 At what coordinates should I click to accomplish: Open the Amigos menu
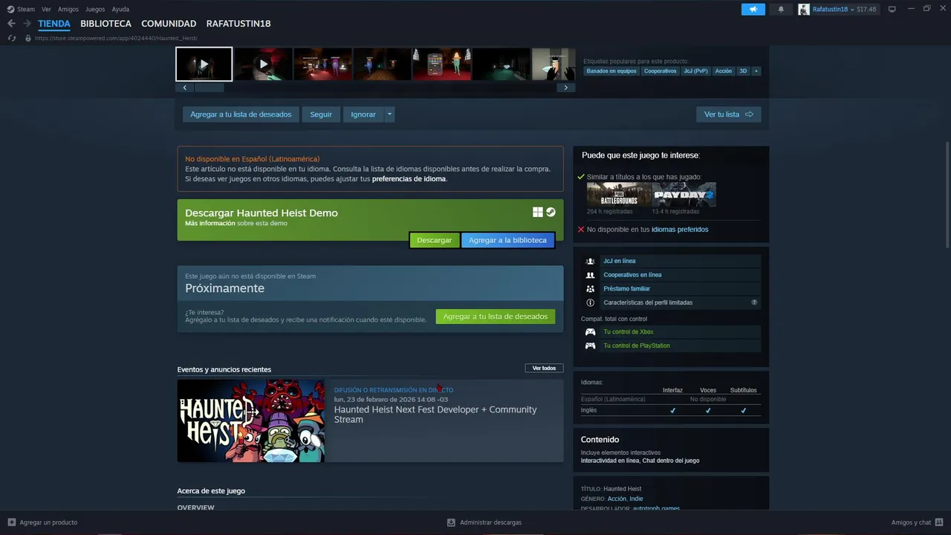(x=68, y=10)
